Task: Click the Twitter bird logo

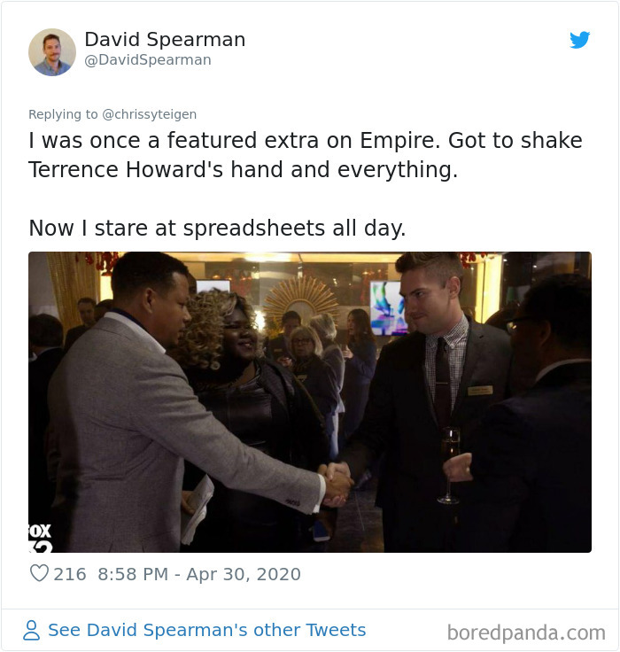Action: (579, 40)
